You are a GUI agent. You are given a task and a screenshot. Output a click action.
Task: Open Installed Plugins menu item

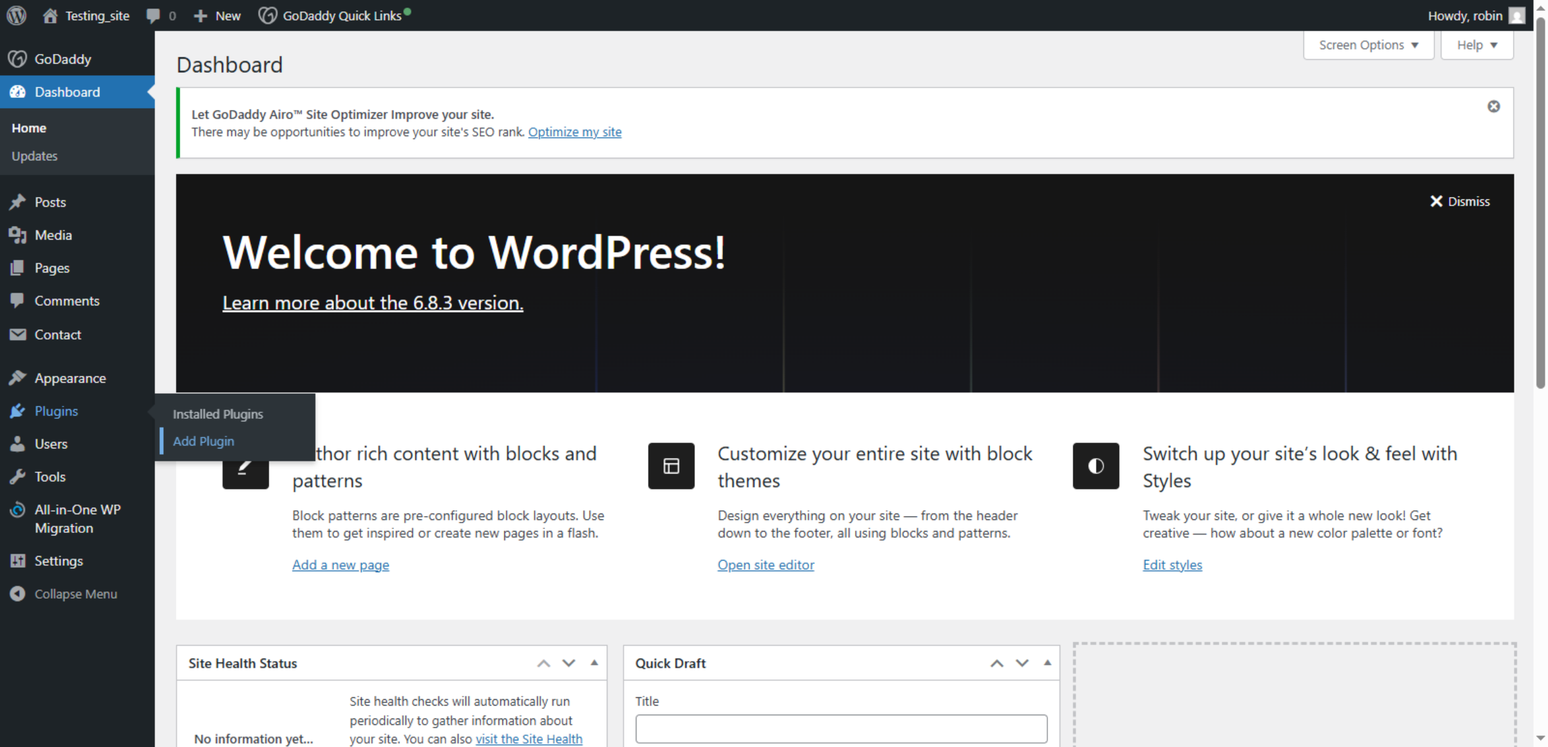pos(218,414)
